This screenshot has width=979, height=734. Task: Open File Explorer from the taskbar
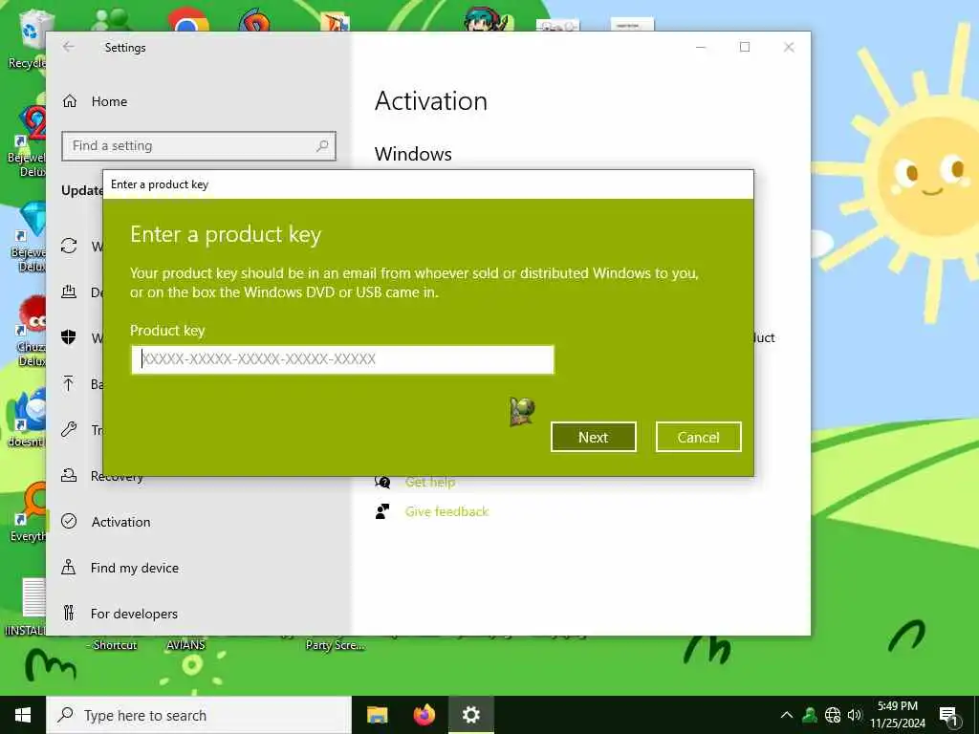click(377, 715)
